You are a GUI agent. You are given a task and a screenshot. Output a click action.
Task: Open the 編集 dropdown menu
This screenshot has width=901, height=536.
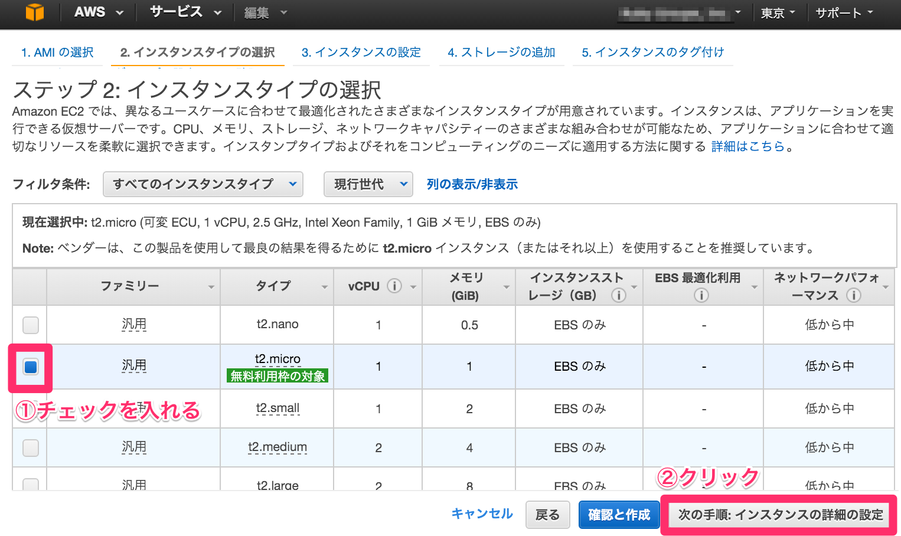(x=265, y=12)
